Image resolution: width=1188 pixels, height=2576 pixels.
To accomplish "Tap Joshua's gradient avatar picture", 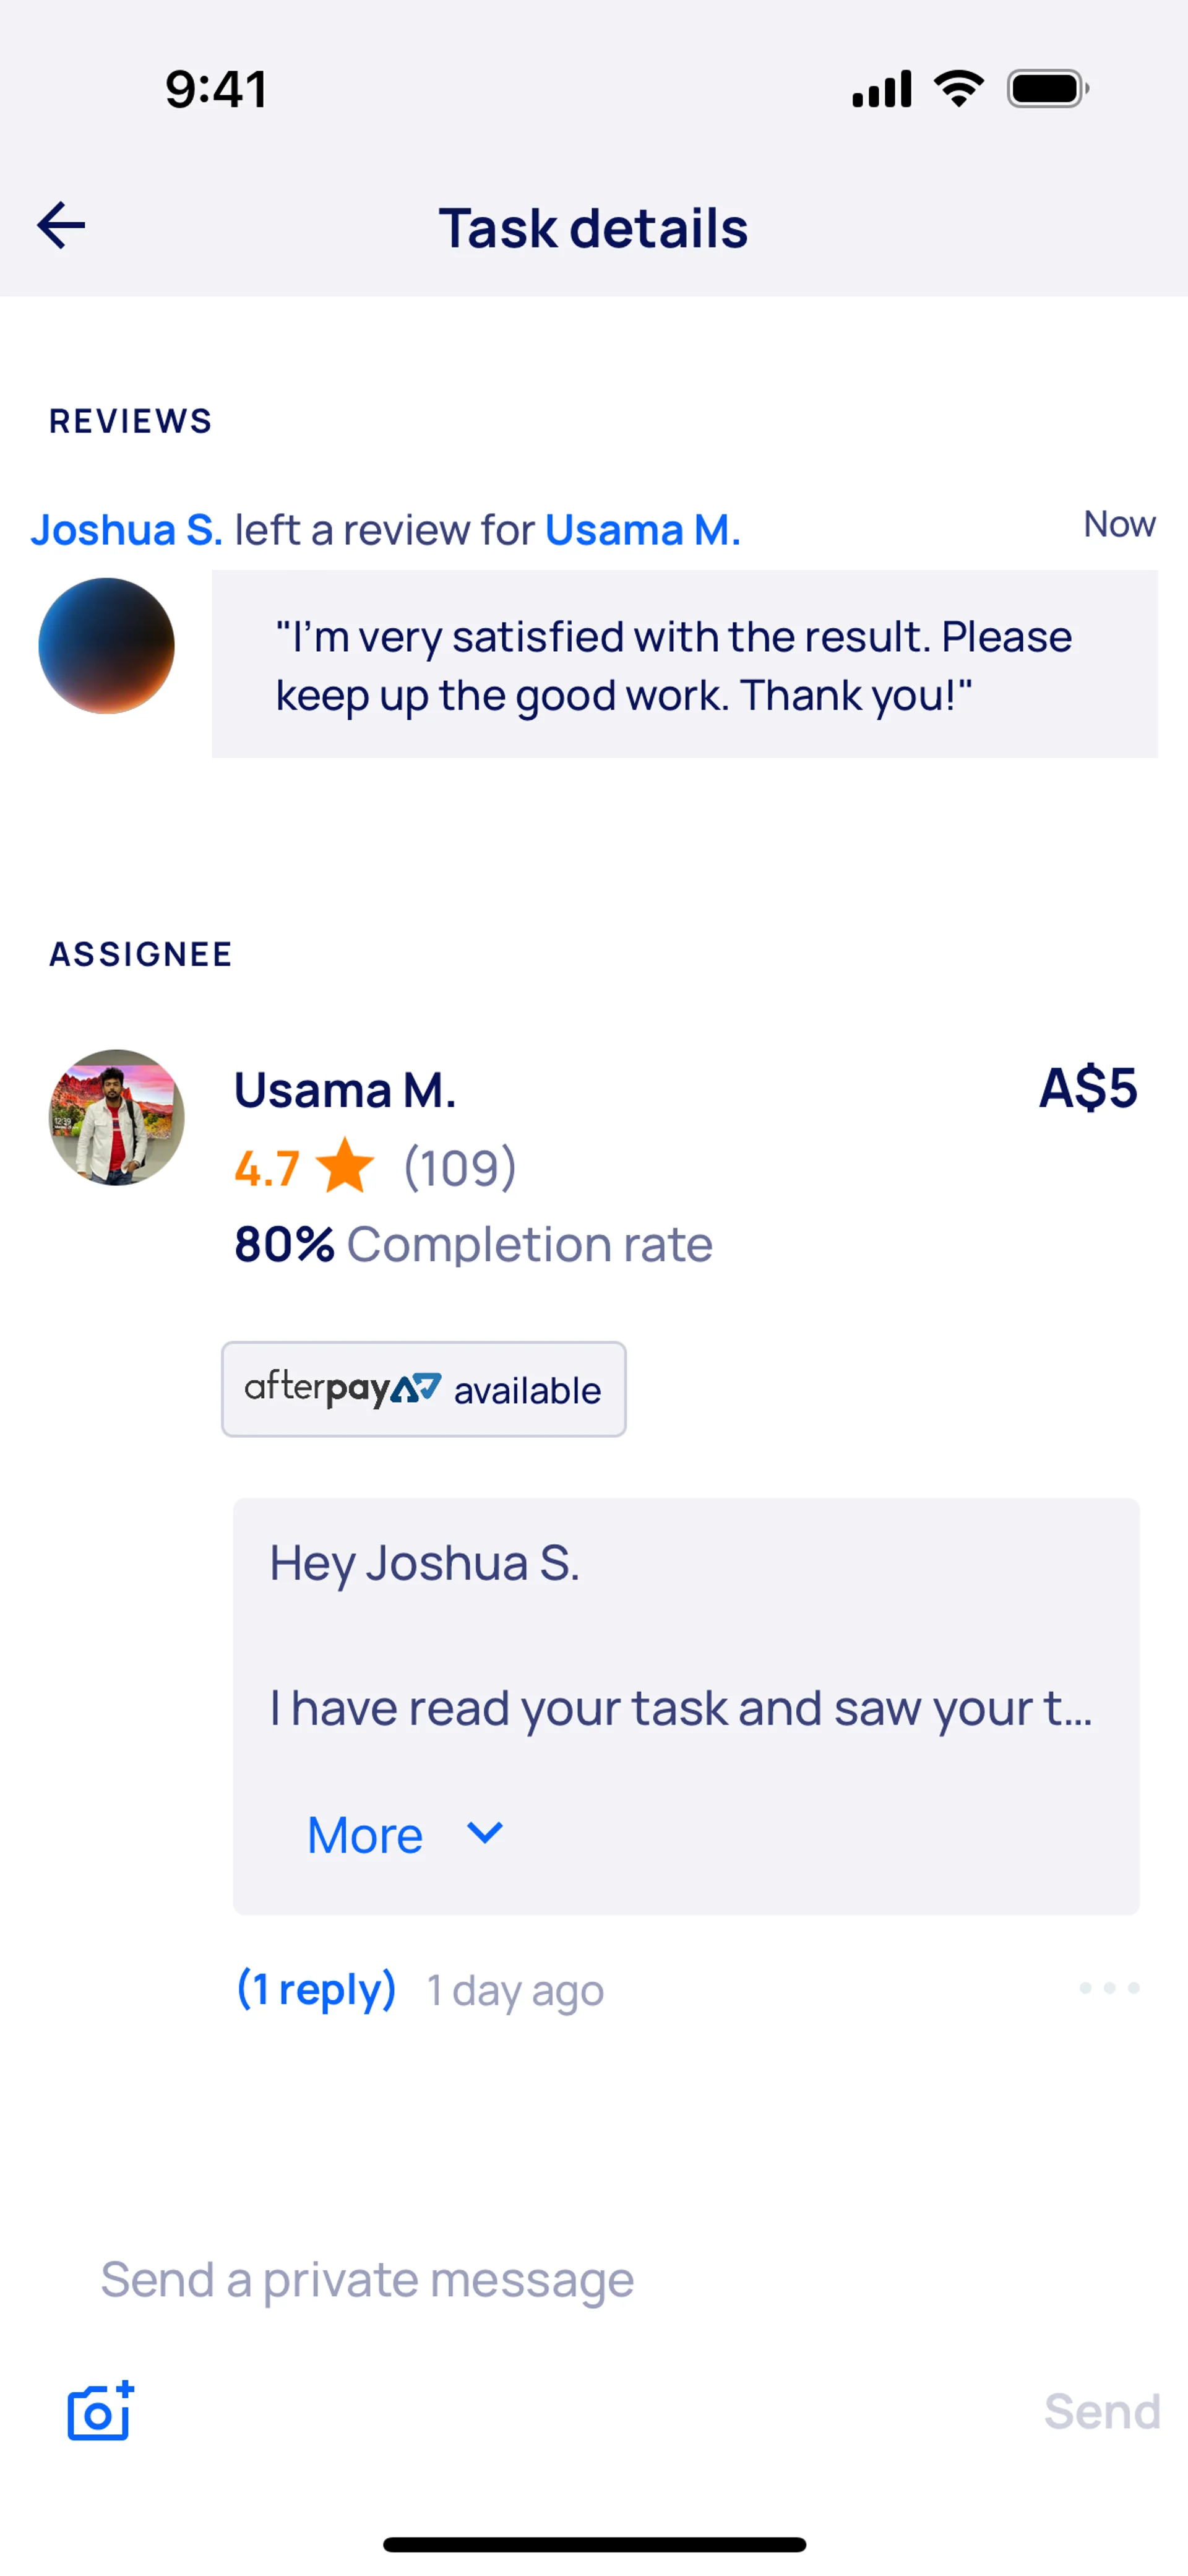I will [x=107, y=646].
